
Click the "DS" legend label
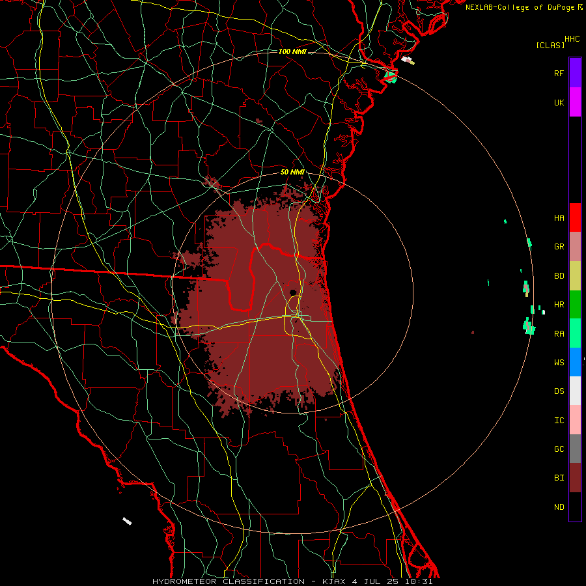559,391
